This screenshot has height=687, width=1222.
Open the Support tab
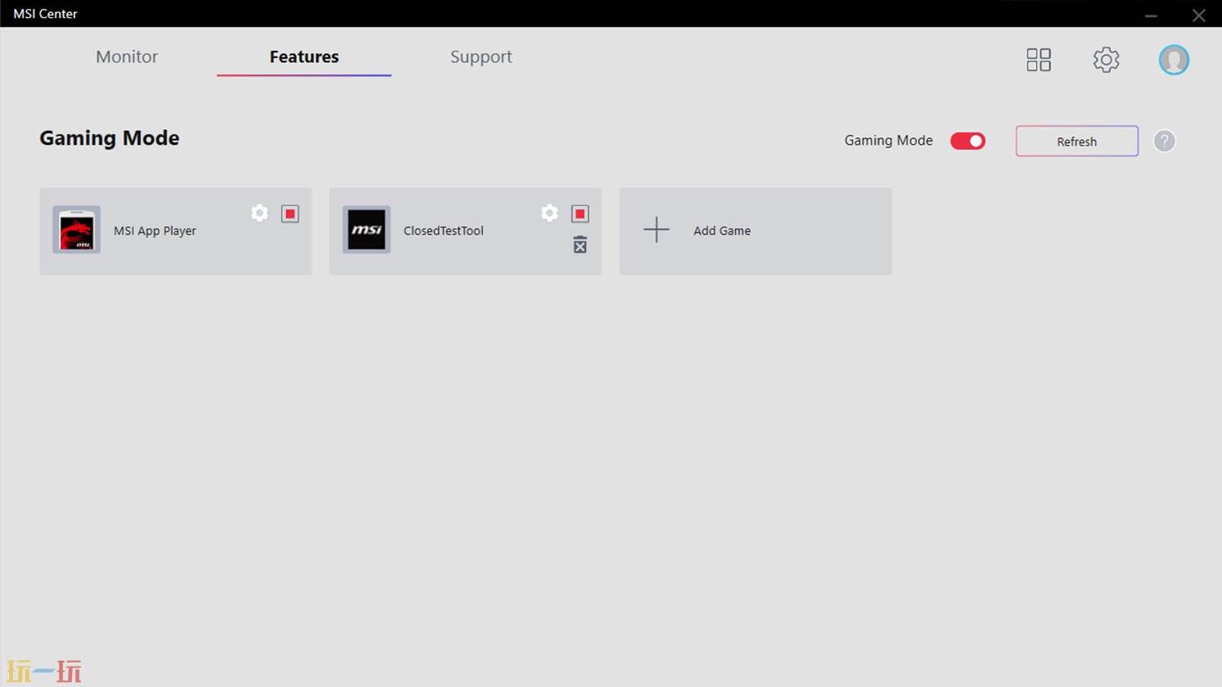point(480,56)
